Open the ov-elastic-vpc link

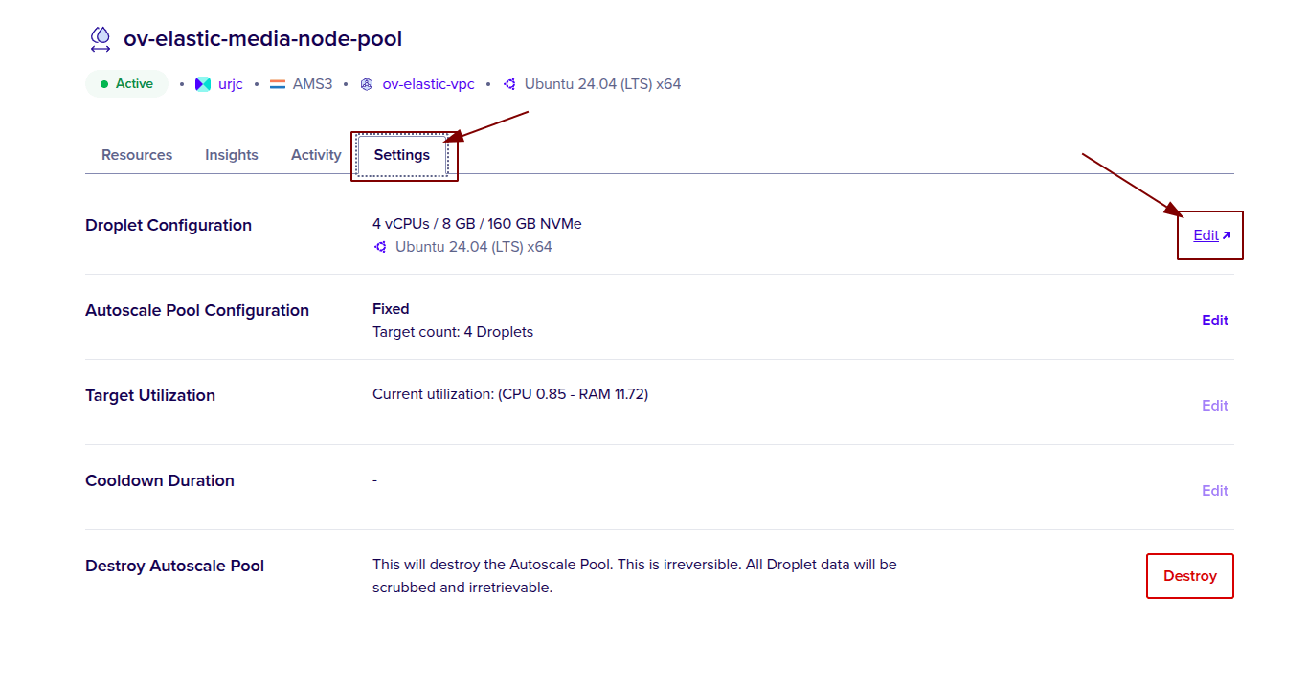pos(428,84)
